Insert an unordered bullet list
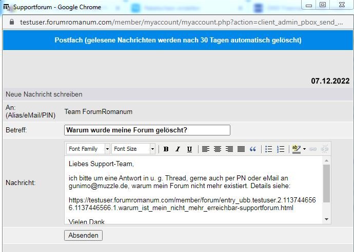Screen dimensions: 354x252 269,149
